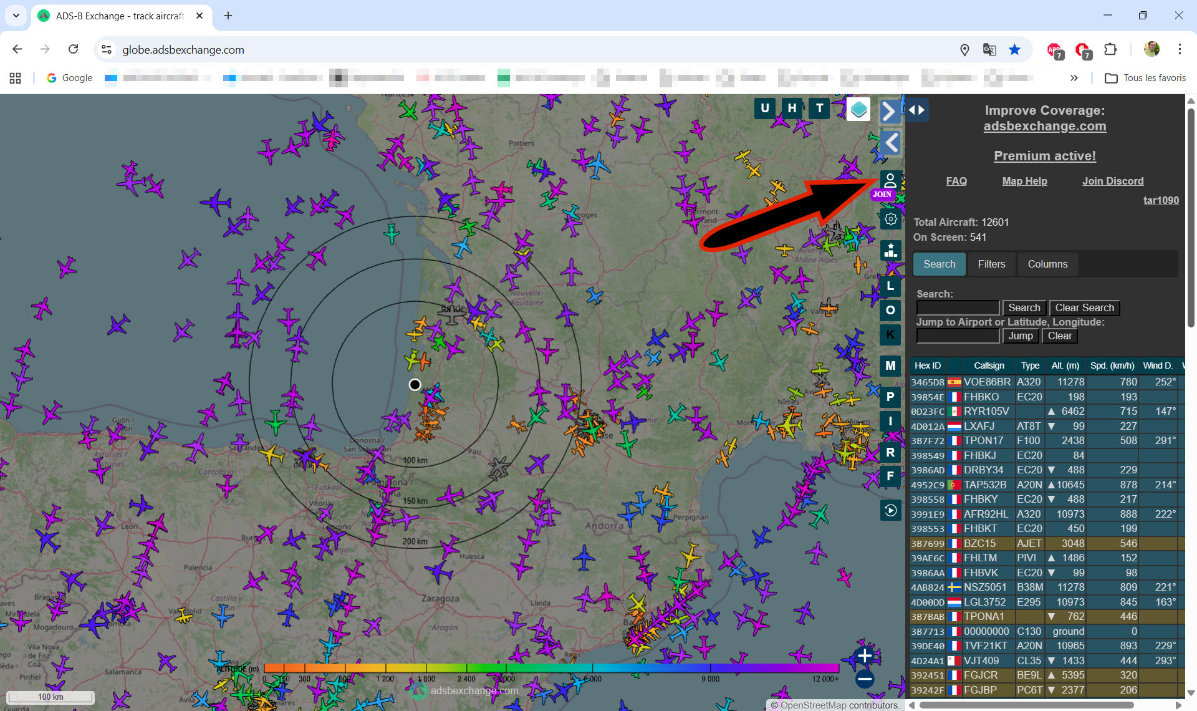Screen dimensions: 1197x711
Task: Click the double-arrow sidebar toggle
Action: [916, 110]
